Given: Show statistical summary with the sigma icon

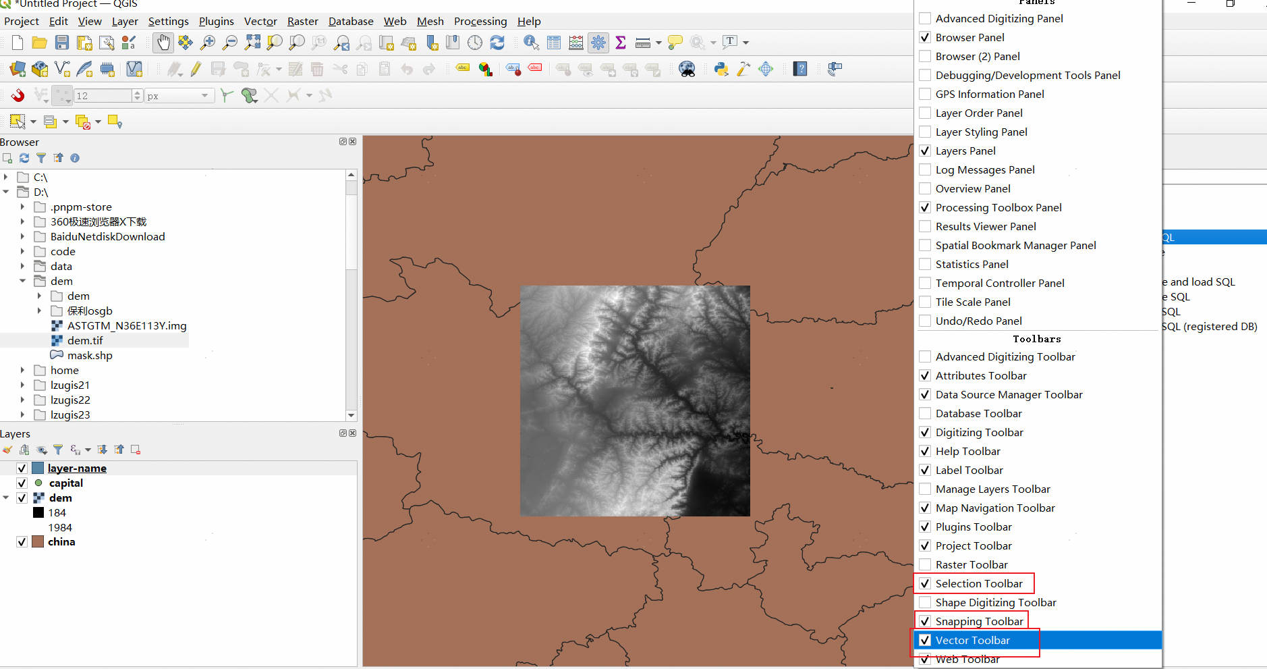Looking at the screenshot, I should tap(621, 43).
